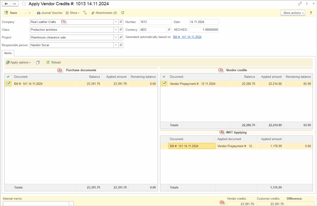Uncheck Bill #: 141 purchase document checkbox
Image resolution: width=317 pixels, height=206 pixels.
[x=9, y=84]
